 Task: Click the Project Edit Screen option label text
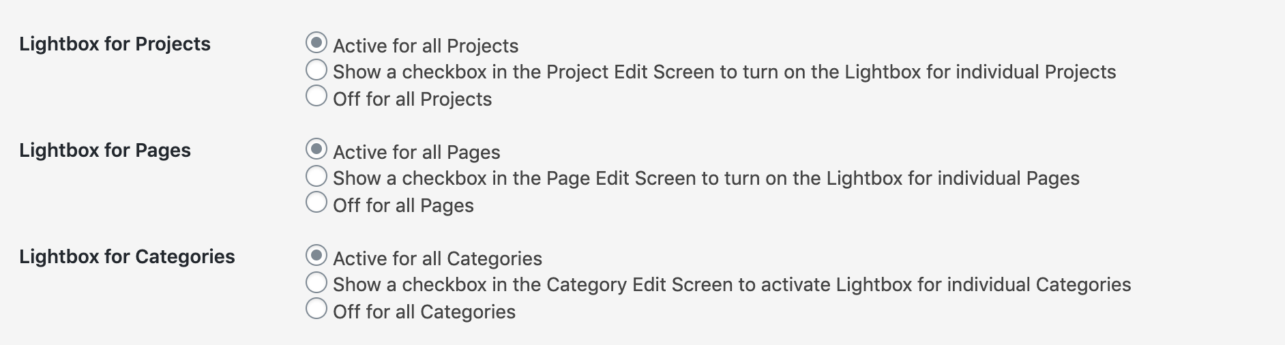click(724, 72)
